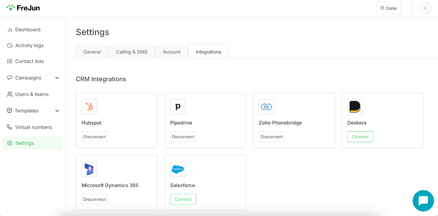Click the Pipedrive card title
The image size is (438, 216).
(x=181, y=123)
